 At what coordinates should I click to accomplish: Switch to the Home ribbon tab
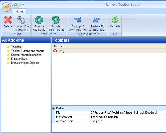tap(20, 11)
